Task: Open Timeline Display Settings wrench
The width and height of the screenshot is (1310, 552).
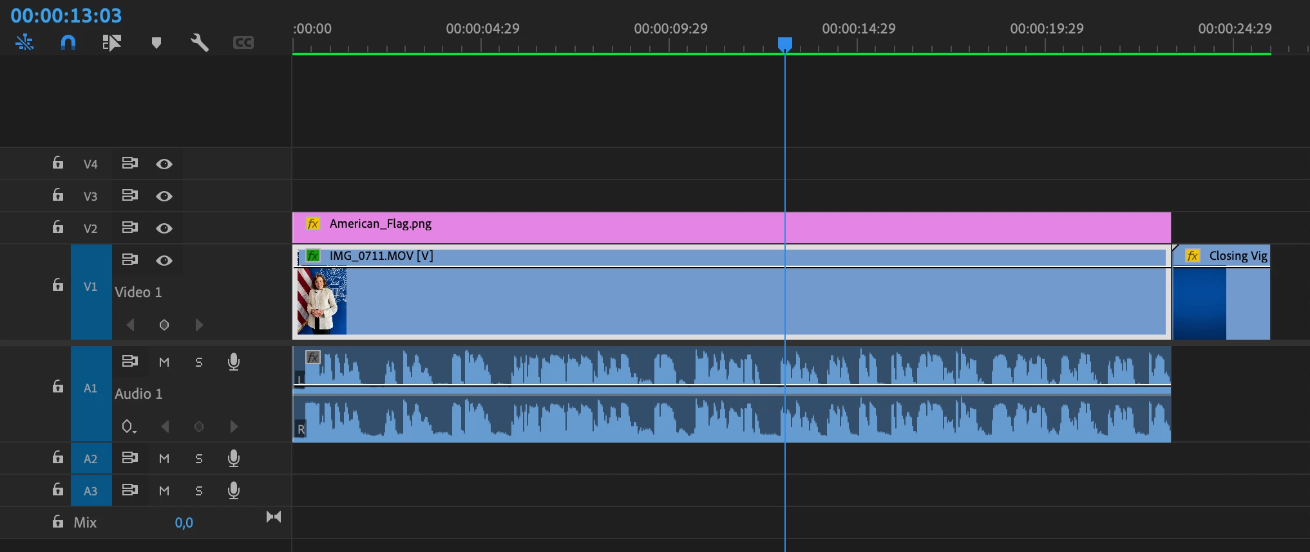Action: [x=199, y=42]
